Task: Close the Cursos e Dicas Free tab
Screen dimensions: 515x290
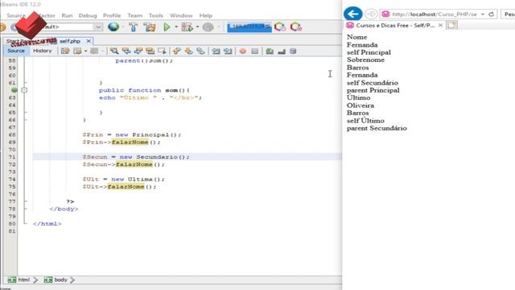Action: click(x=440, y=25)
